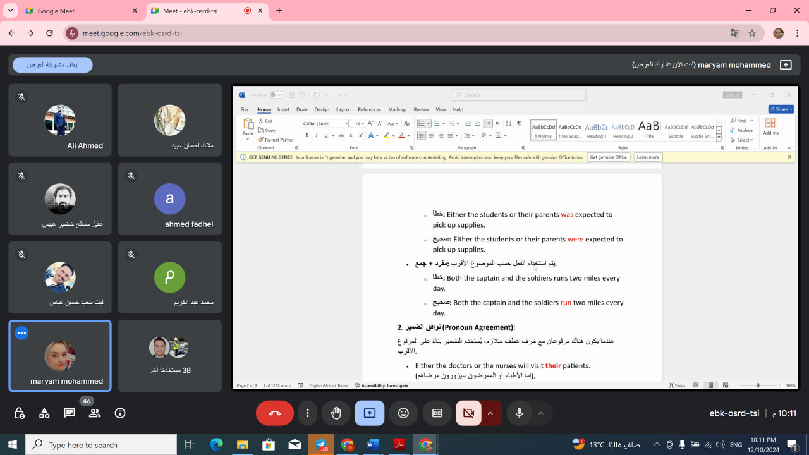809x455 pixels.
Task: Click the present screen share button
Action: click(x=370, y=413)
